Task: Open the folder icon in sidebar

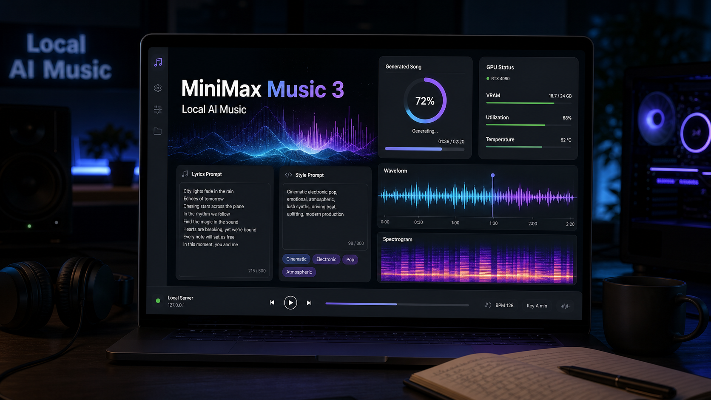Action: (x=158, y=131)
